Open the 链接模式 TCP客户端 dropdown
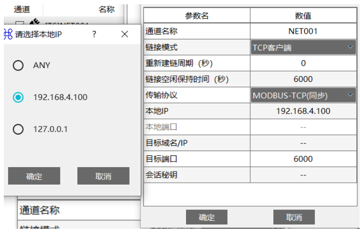 click(x=303, y=47)
